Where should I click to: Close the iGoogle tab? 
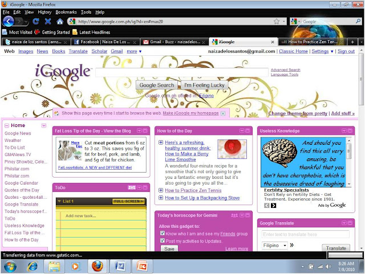coord(273,42)
